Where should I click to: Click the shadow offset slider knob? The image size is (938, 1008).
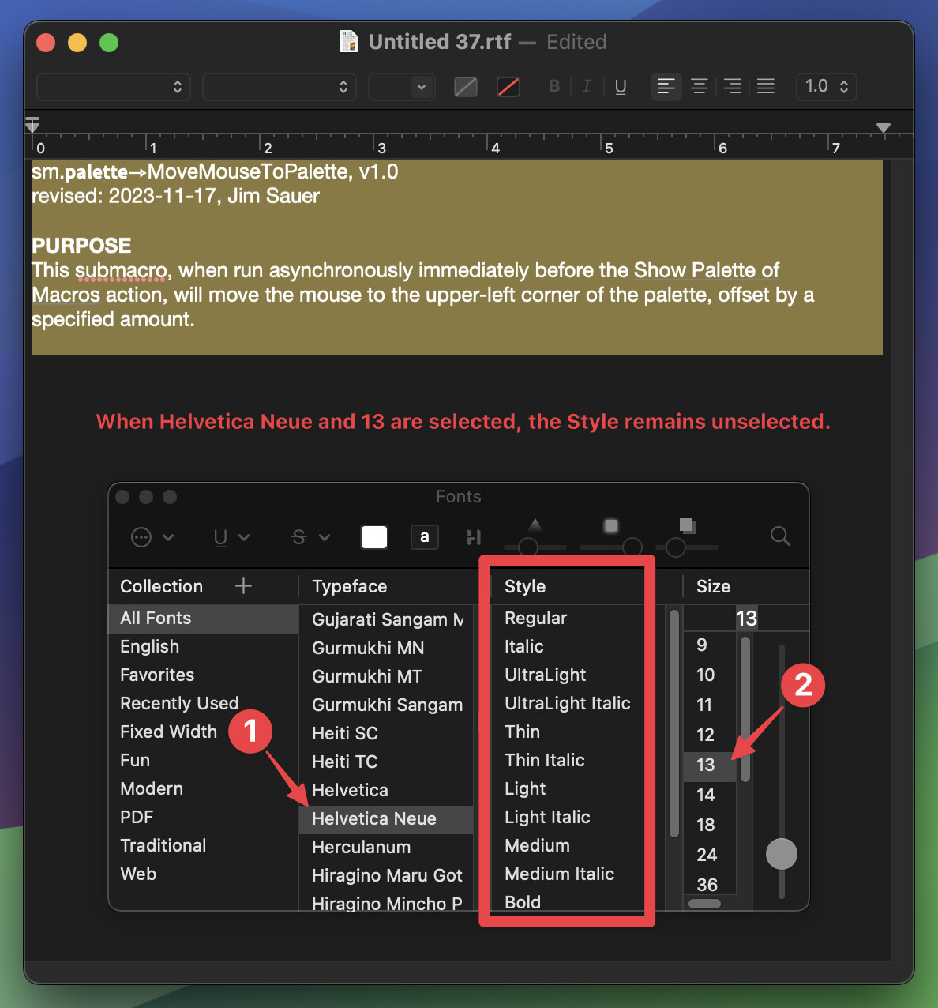(x=676, y=547)
